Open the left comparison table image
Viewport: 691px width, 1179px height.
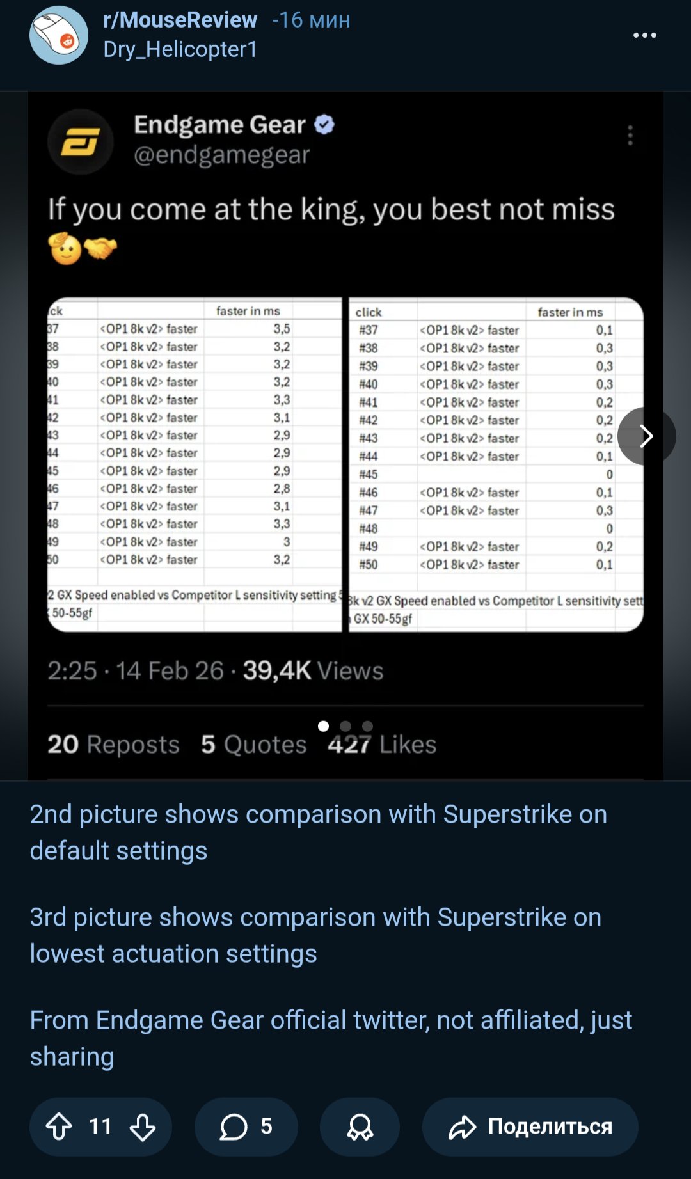tap(195, 465)
